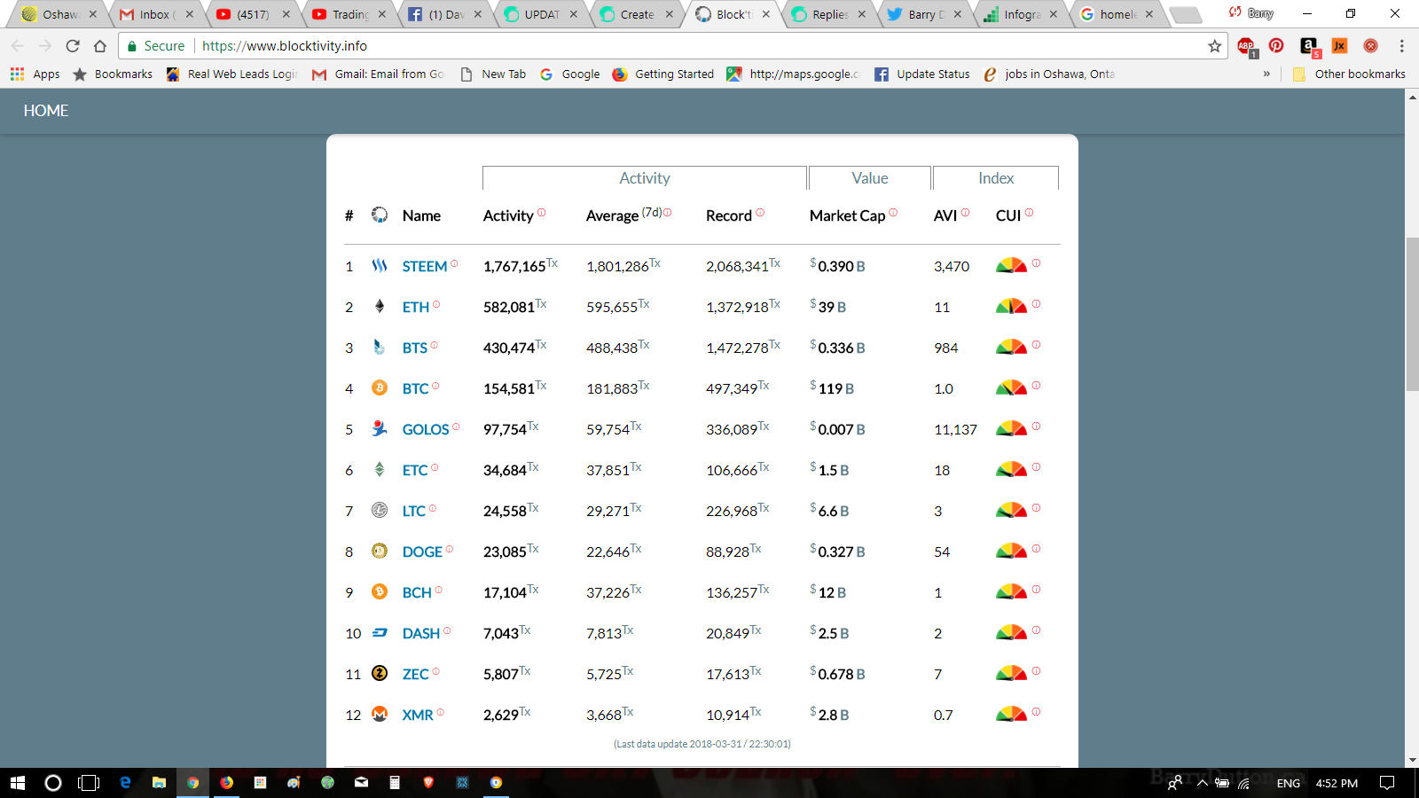Click the GOLOS coin logo icon
The width and height of the screenshot is (1419, 798).
point(380,428)
